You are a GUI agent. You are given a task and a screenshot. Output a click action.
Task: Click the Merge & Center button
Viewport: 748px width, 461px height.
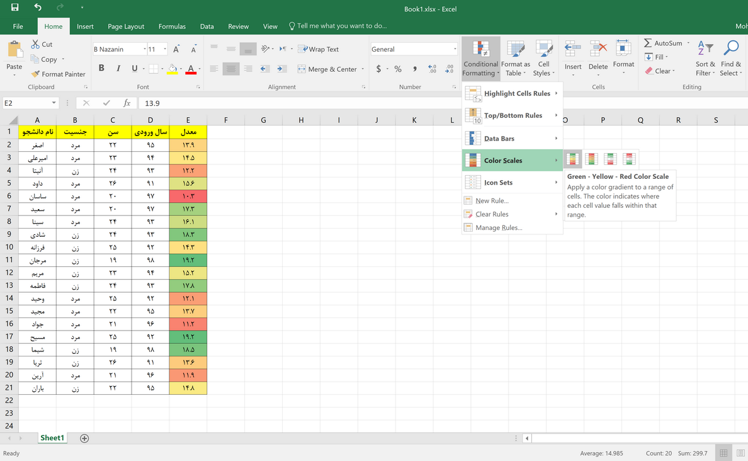[327, 69]
